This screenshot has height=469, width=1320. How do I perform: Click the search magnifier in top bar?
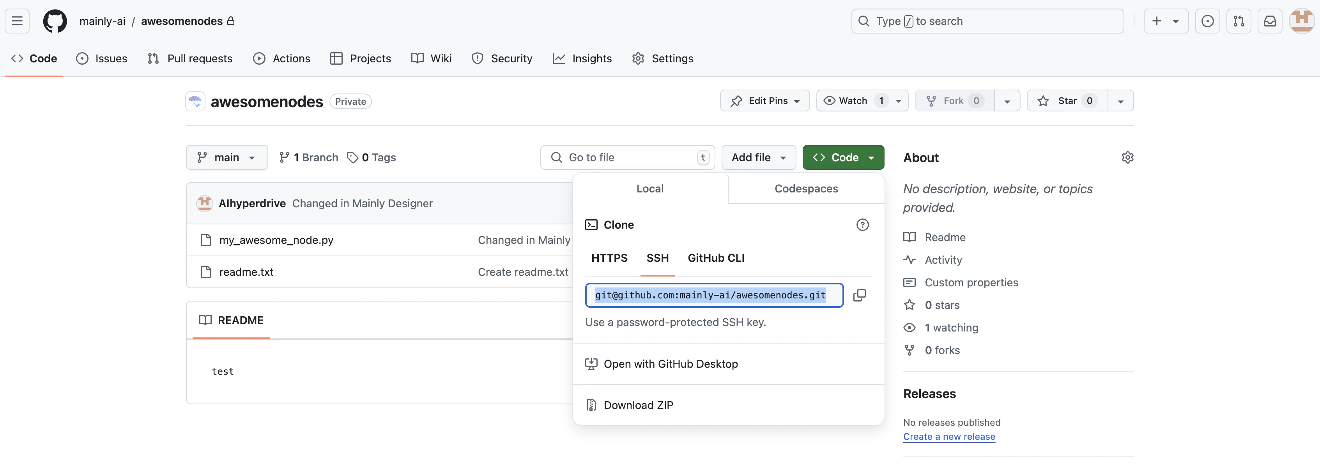pos(863,21)
